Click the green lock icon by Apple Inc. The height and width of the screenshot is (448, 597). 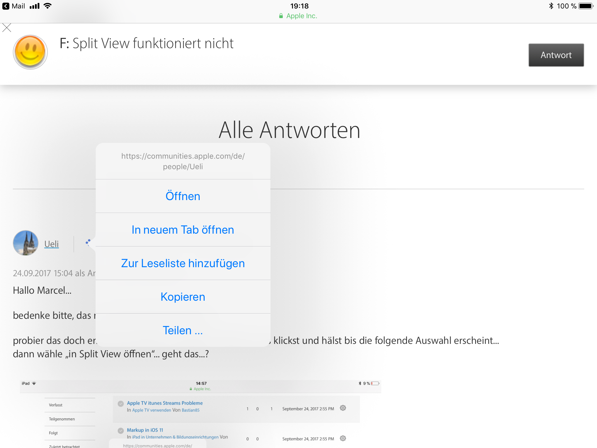[281, 16]
